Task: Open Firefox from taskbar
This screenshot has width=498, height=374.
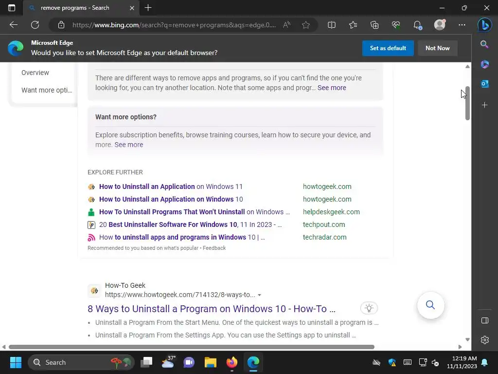Action: [x=232, y=362]
